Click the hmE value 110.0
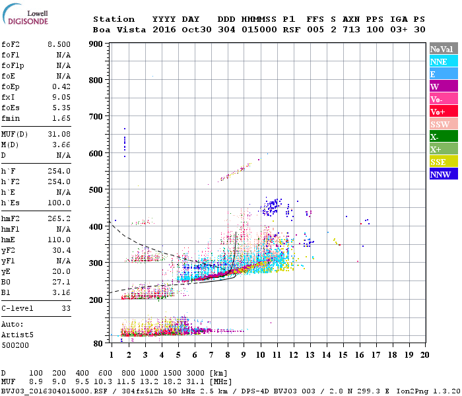Viewport: 462px width, 396px height. 59,240
